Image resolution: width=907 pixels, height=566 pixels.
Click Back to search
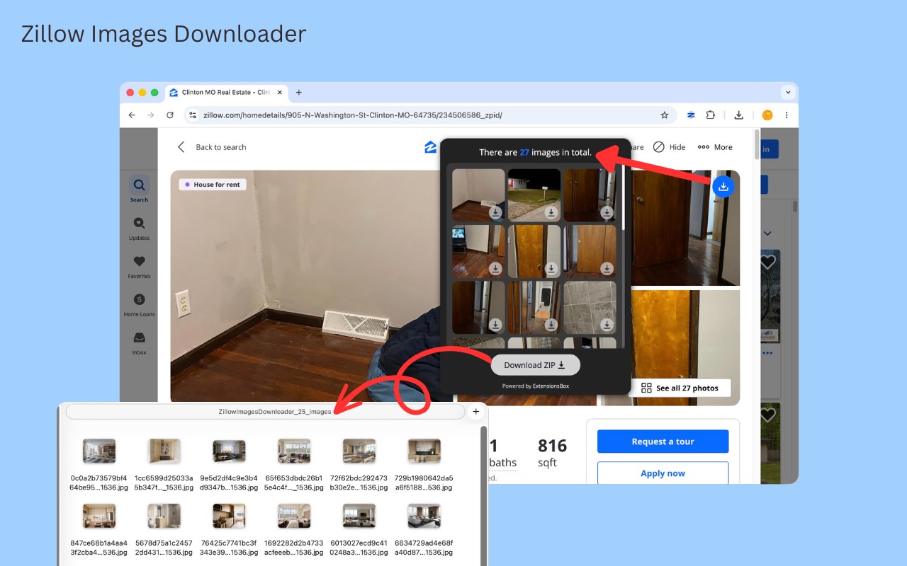[x=212, y=147]
